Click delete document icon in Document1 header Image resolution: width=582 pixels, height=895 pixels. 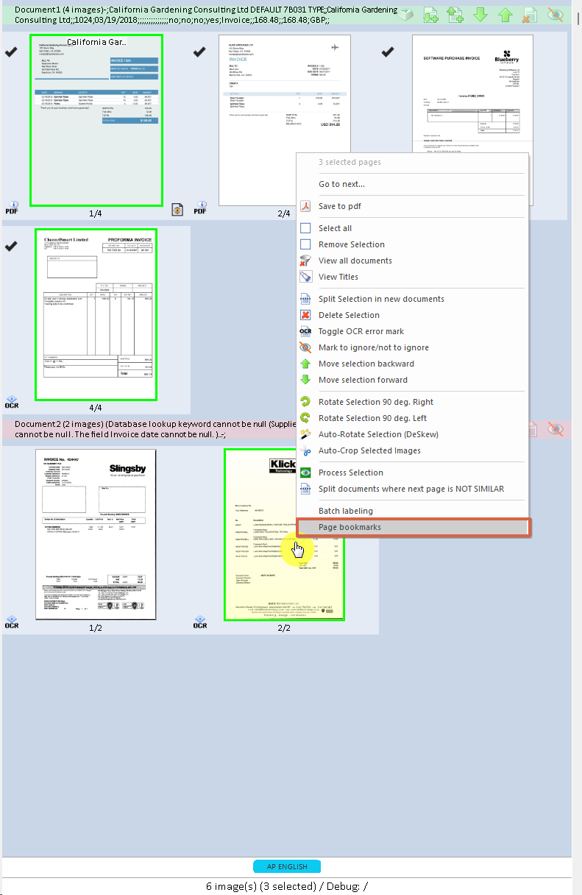[x=530, y=14]
